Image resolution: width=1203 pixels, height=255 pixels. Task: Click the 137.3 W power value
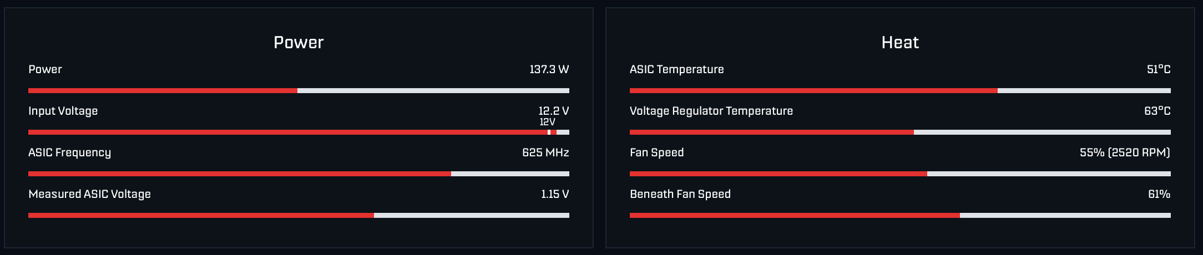(549, 70)
